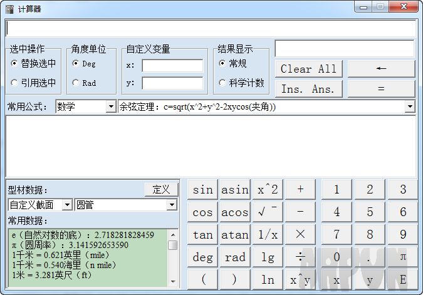
Task: Click the 1米 = 3.281英尺 row
Action: click(52, 276)
